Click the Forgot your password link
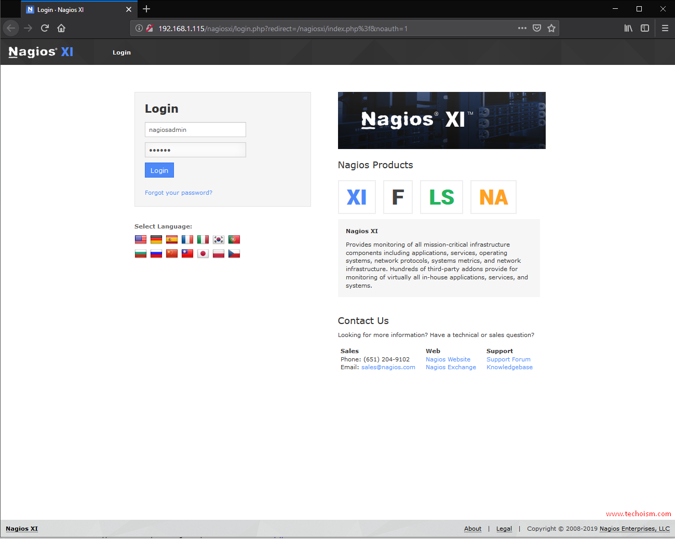This screenshot has width=675, height=539. click(x=179, y=193)
